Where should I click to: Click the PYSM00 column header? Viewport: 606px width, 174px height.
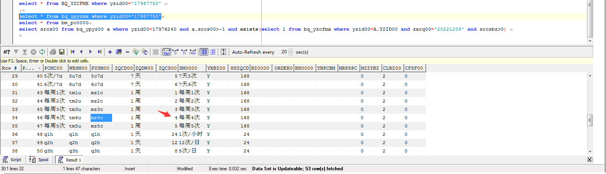[100, 68]
